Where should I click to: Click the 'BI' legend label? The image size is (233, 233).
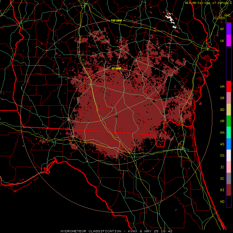pos(222,190)
